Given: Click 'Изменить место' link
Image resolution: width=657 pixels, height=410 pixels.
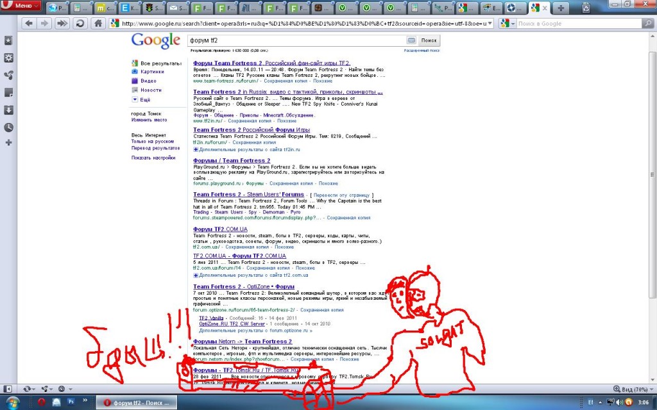Looking at the screenshot, I should 149,120.
